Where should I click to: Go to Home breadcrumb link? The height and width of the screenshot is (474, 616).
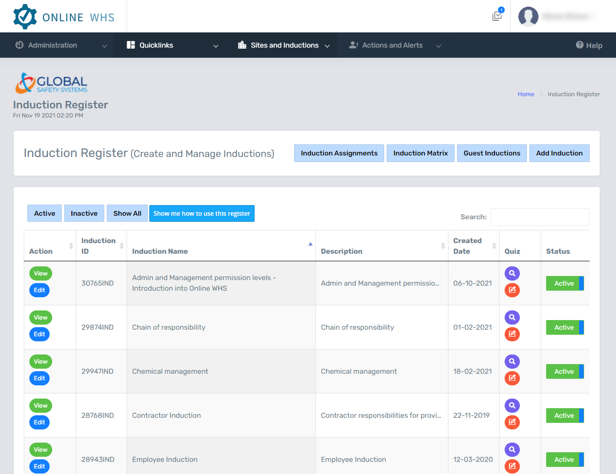525,94
